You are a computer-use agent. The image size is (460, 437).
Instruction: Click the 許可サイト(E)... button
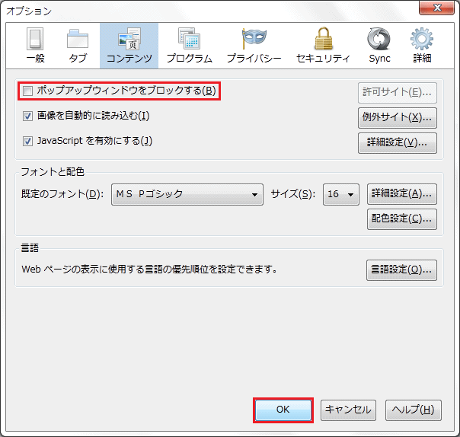398,93
